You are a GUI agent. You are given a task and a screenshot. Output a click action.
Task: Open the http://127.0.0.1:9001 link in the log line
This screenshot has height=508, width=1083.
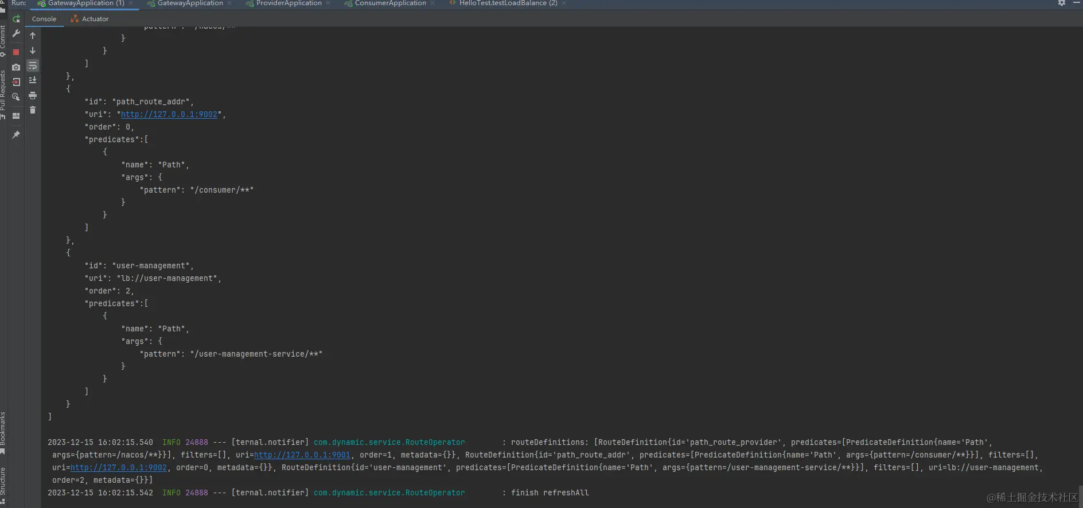[x=302, y=455]
